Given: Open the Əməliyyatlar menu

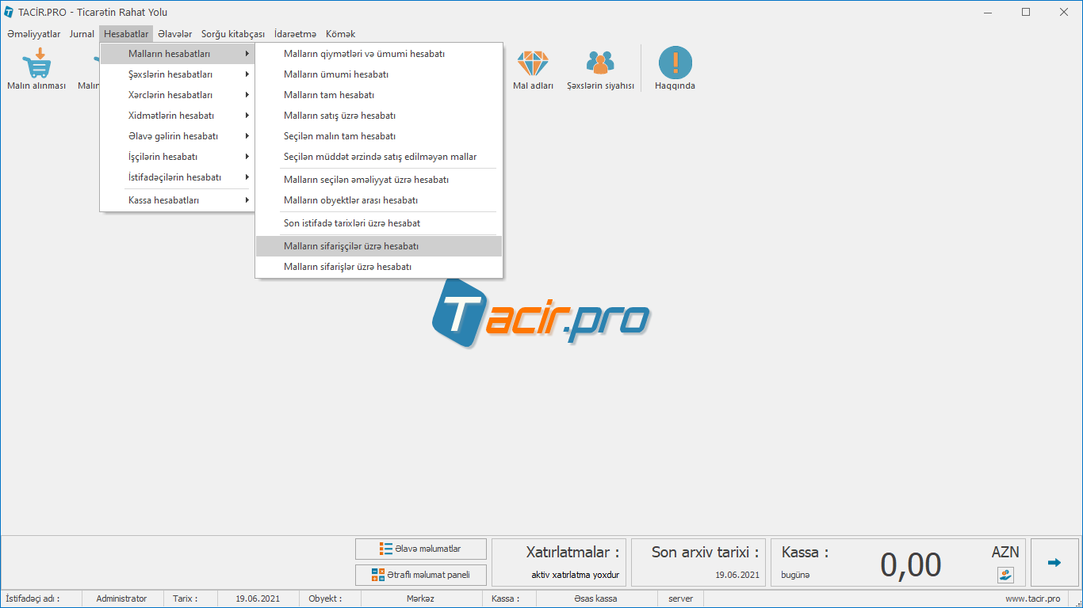Looking at the screenshot, I should 33,34.
